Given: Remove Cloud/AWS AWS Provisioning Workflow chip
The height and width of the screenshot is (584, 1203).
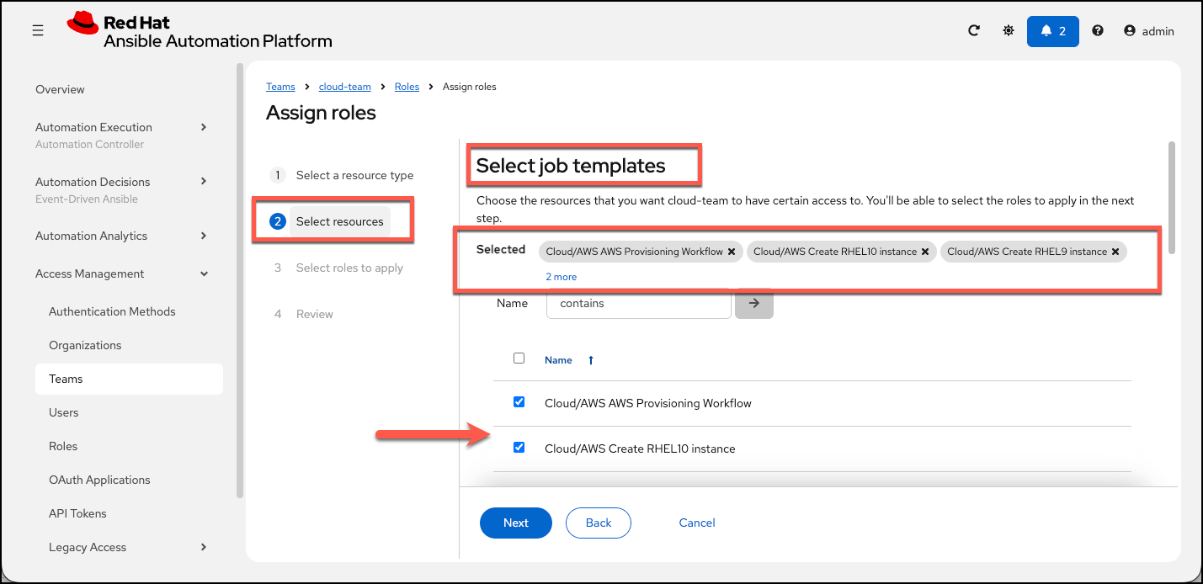Looking at the screenshot, I should click(x=732, y=252).
